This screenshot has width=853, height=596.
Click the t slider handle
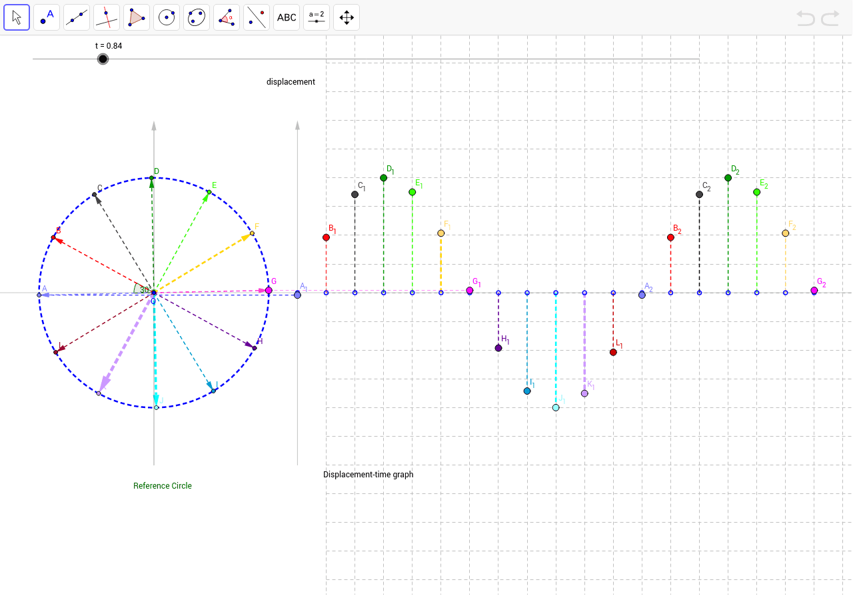coord(103,59)
